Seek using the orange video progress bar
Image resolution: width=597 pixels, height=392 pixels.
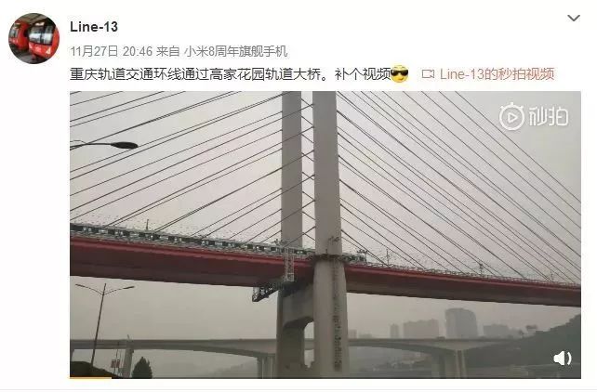tap(90, 377)
